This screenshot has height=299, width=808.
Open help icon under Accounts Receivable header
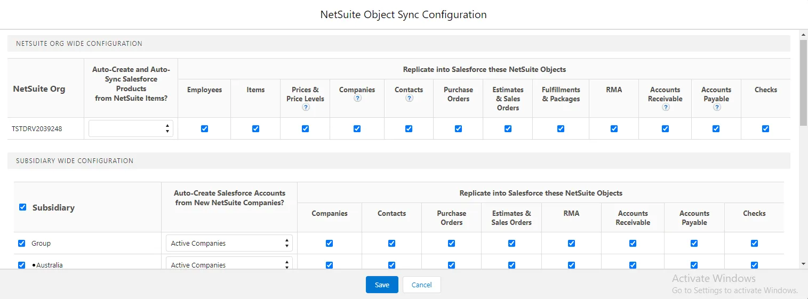coord(665,107)
